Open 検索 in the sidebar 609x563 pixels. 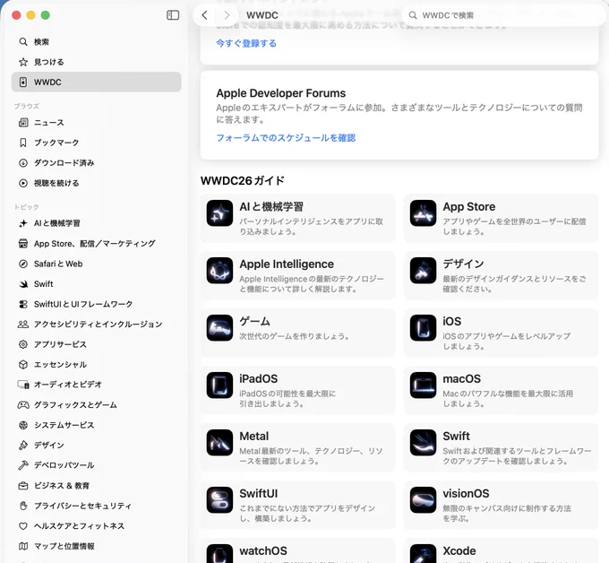coord(97,41)
